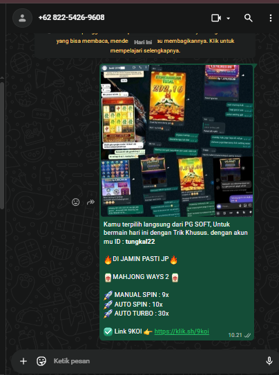Click the chat list scrollbar
Viewport: 279px width, 375px height.
point(2,146)
